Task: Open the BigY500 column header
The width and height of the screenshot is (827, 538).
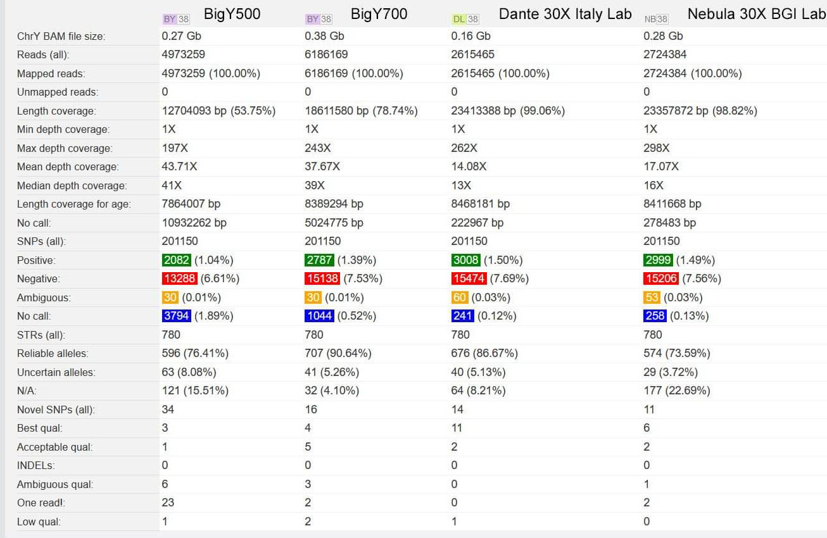Action: (232, 14)
